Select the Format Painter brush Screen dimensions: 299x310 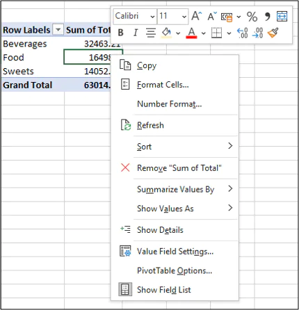pos(273,33)
